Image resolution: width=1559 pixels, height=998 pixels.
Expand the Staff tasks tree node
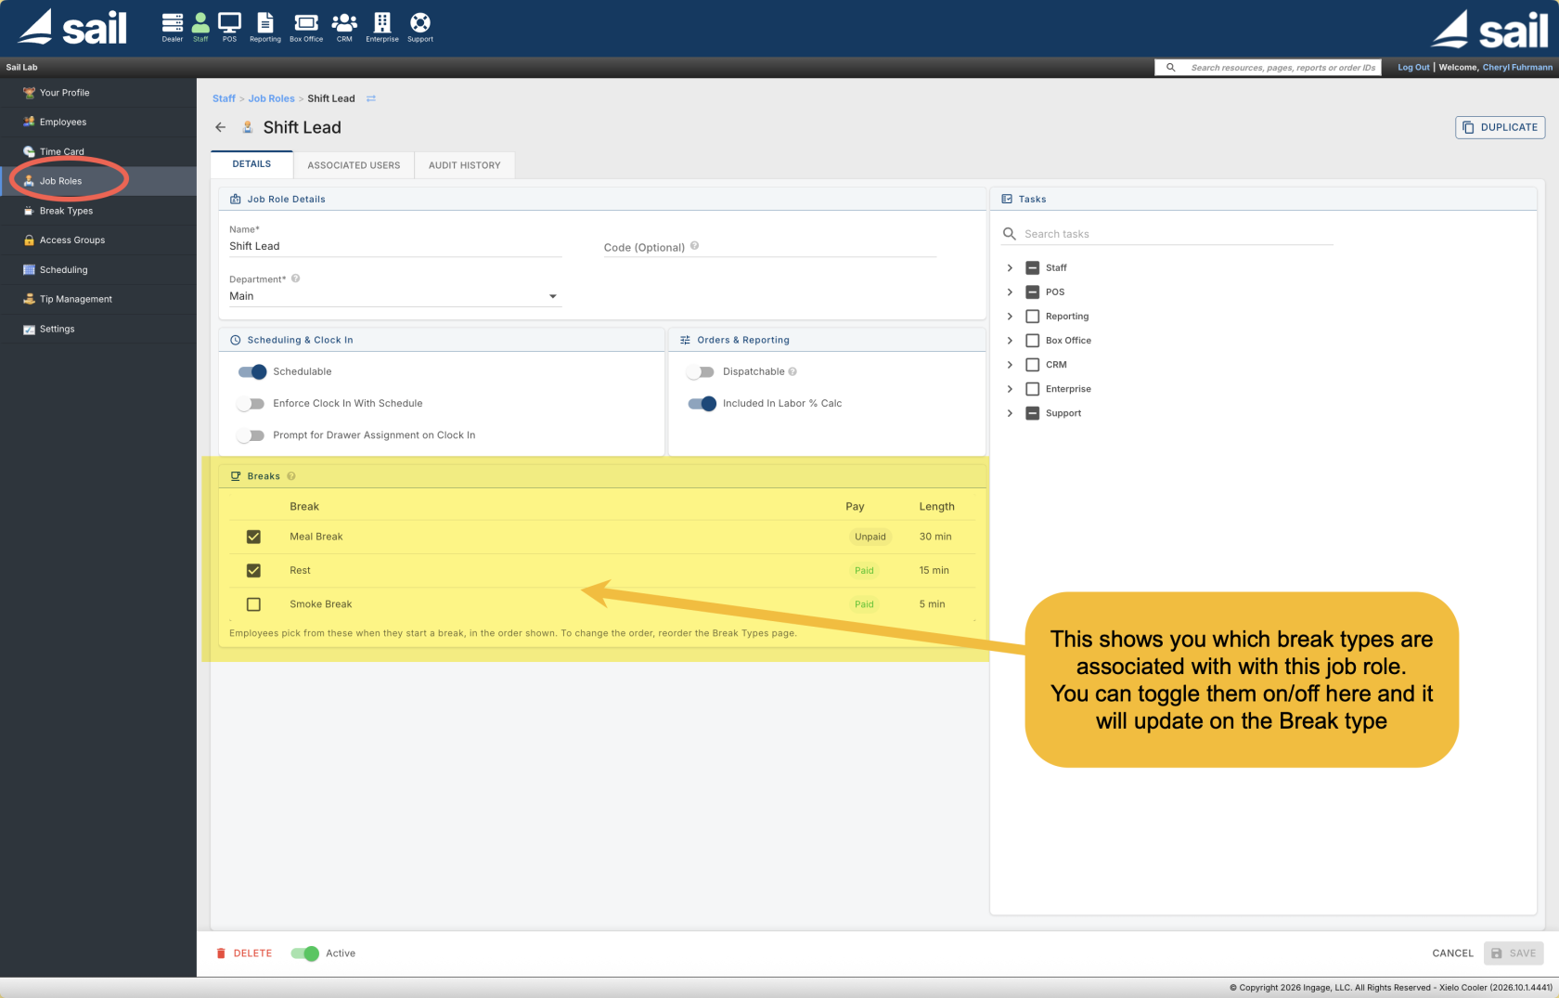[1010, 267]
